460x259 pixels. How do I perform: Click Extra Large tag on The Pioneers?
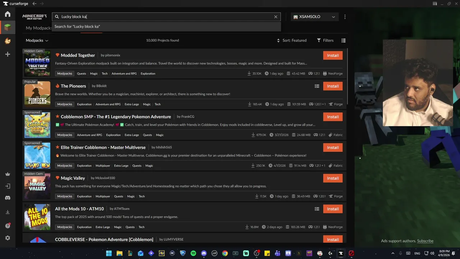coord(132,104)
